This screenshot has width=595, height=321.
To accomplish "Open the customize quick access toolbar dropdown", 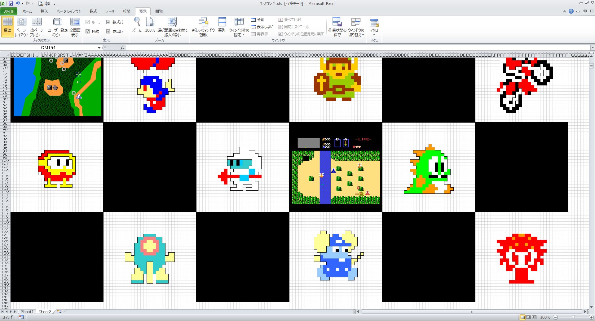I will pos(54,4).
